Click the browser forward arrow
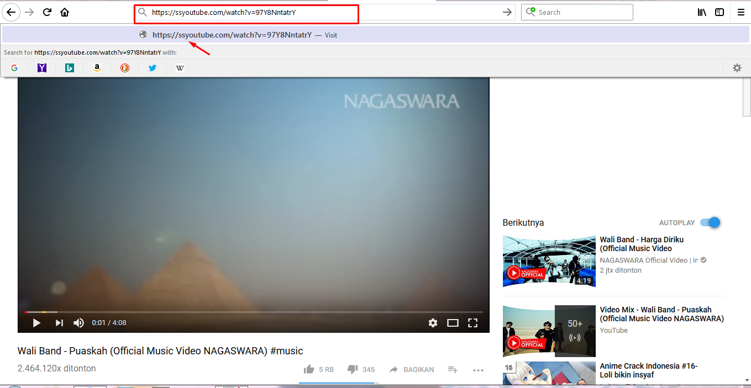The height and width of the screenshot is (388, 751). [29, 12]
